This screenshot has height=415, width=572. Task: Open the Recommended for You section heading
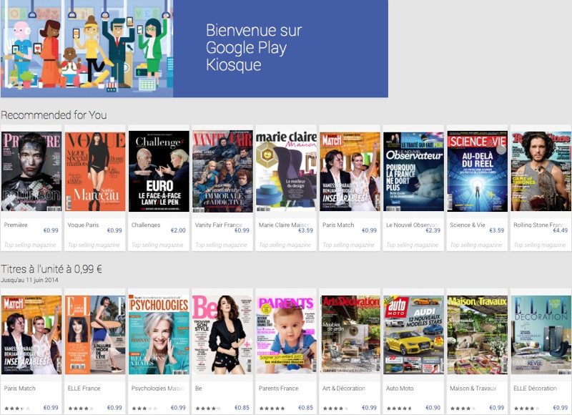point(54,115)
